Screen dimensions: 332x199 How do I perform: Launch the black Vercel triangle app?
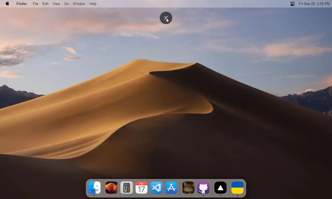point(220,188)
